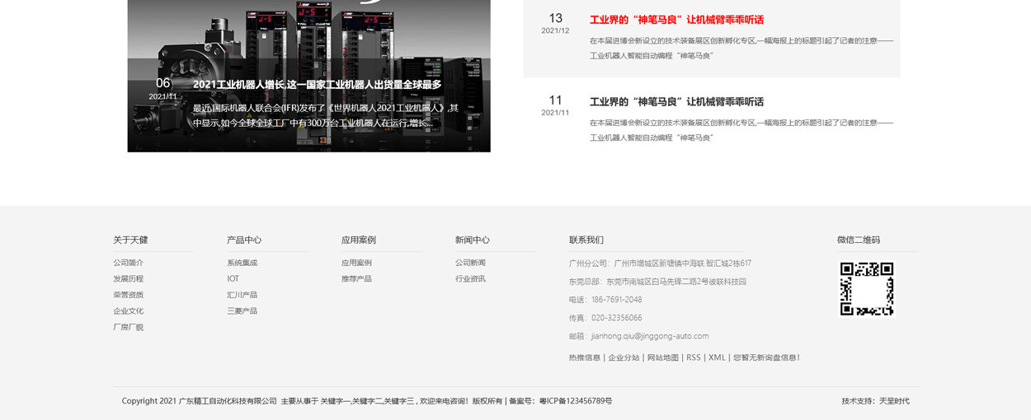Open the 应用案例 column heading
The height and width of the screenshot is (420, 1031).
pyautogui.click(x=359, y=240)
